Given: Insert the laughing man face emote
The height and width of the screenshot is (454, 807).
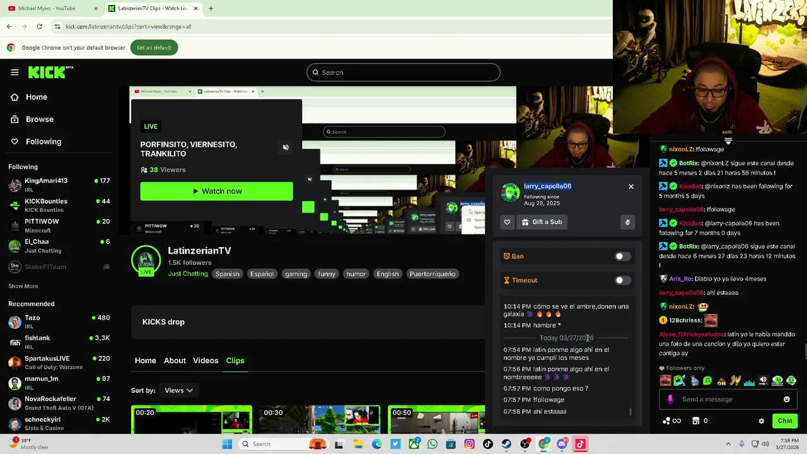Looking at the screenshot, I should pyautogui.click(x=665, y=381).
